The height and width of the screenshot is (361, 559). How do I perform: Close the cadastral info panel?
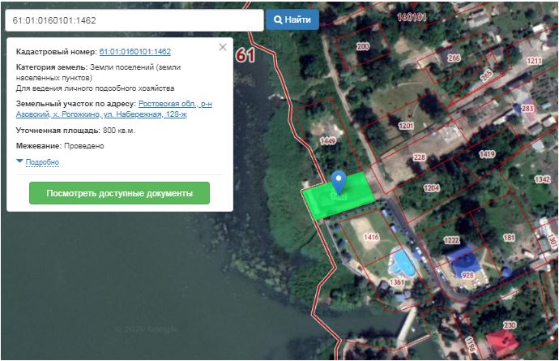223,47
